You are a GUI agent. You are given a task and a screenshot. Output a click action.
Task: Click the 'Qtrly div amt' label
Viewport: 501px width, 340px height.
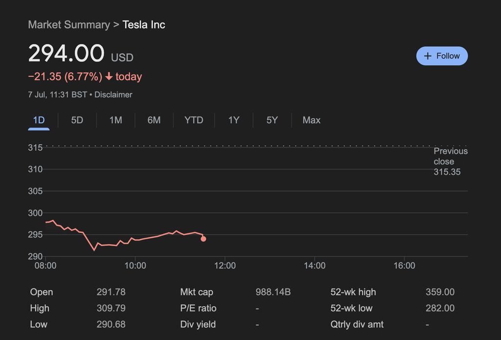click(x=357, y=324)
